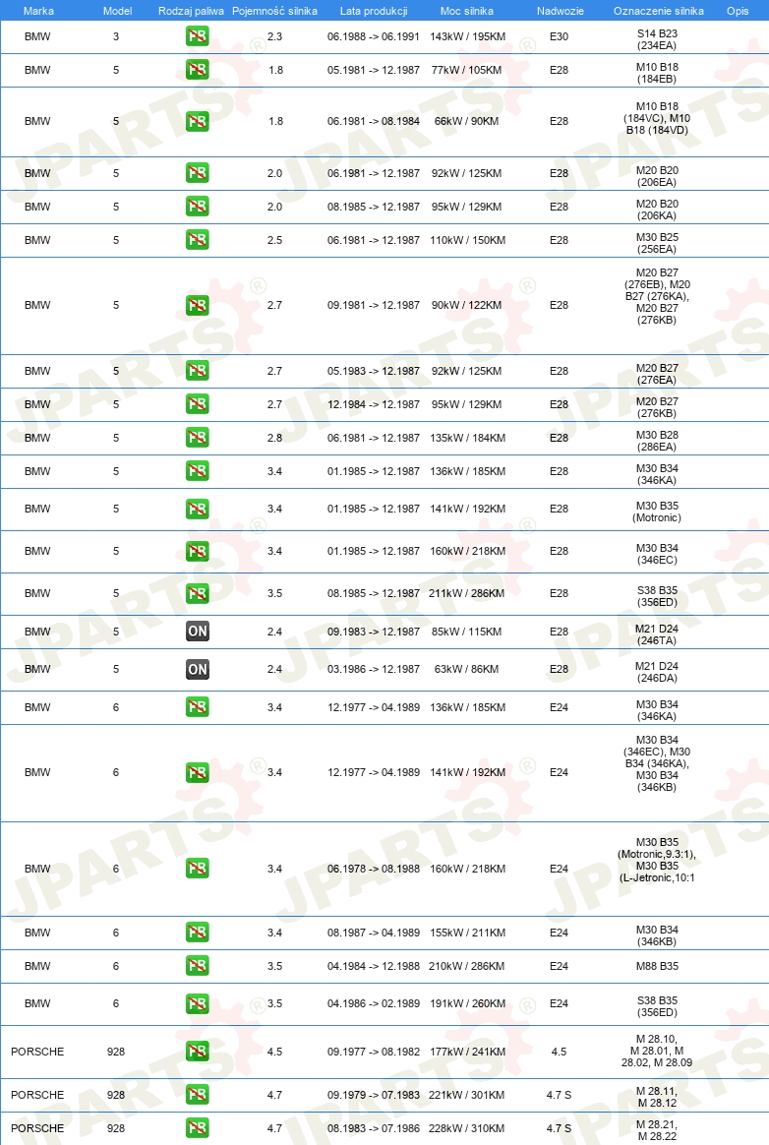Click the Opis column header

click(x=738, y=11)
